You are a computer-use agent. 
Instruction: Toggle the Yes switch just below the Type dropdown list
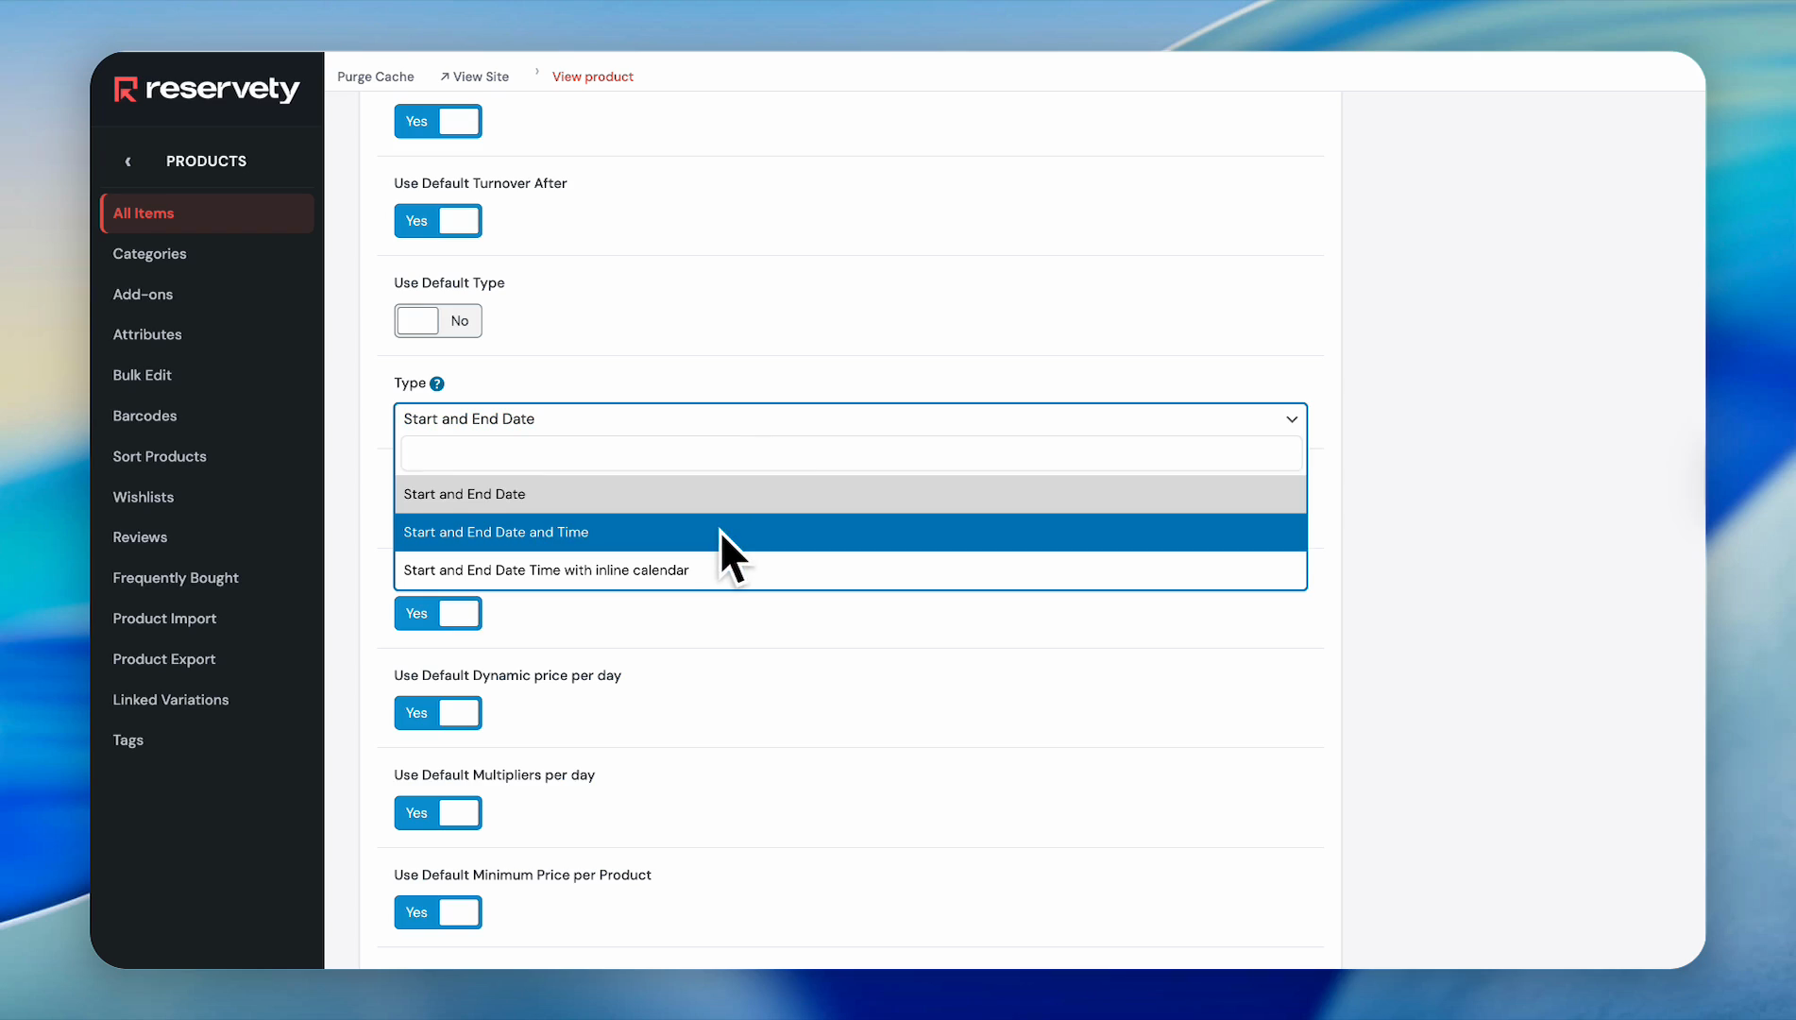click(438, 614)
